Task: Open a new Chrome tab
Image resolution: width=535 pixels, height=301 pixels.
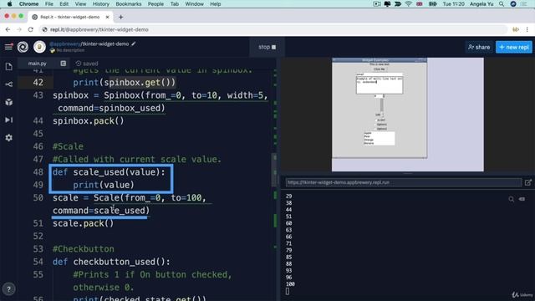Action: click(x=120, y=17)
